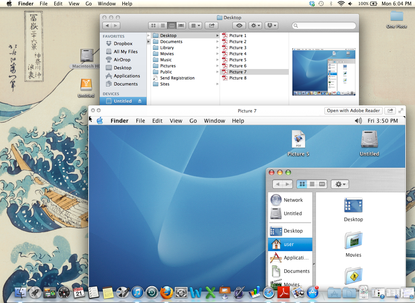Launch Firefox from the Dock
415x303 pixels.
(x=166, y=293)
